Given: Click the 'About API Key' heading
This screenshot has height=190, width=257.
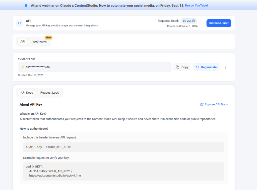Looking at the screenshot, I should pyautogui.click(x=31, y=104).
